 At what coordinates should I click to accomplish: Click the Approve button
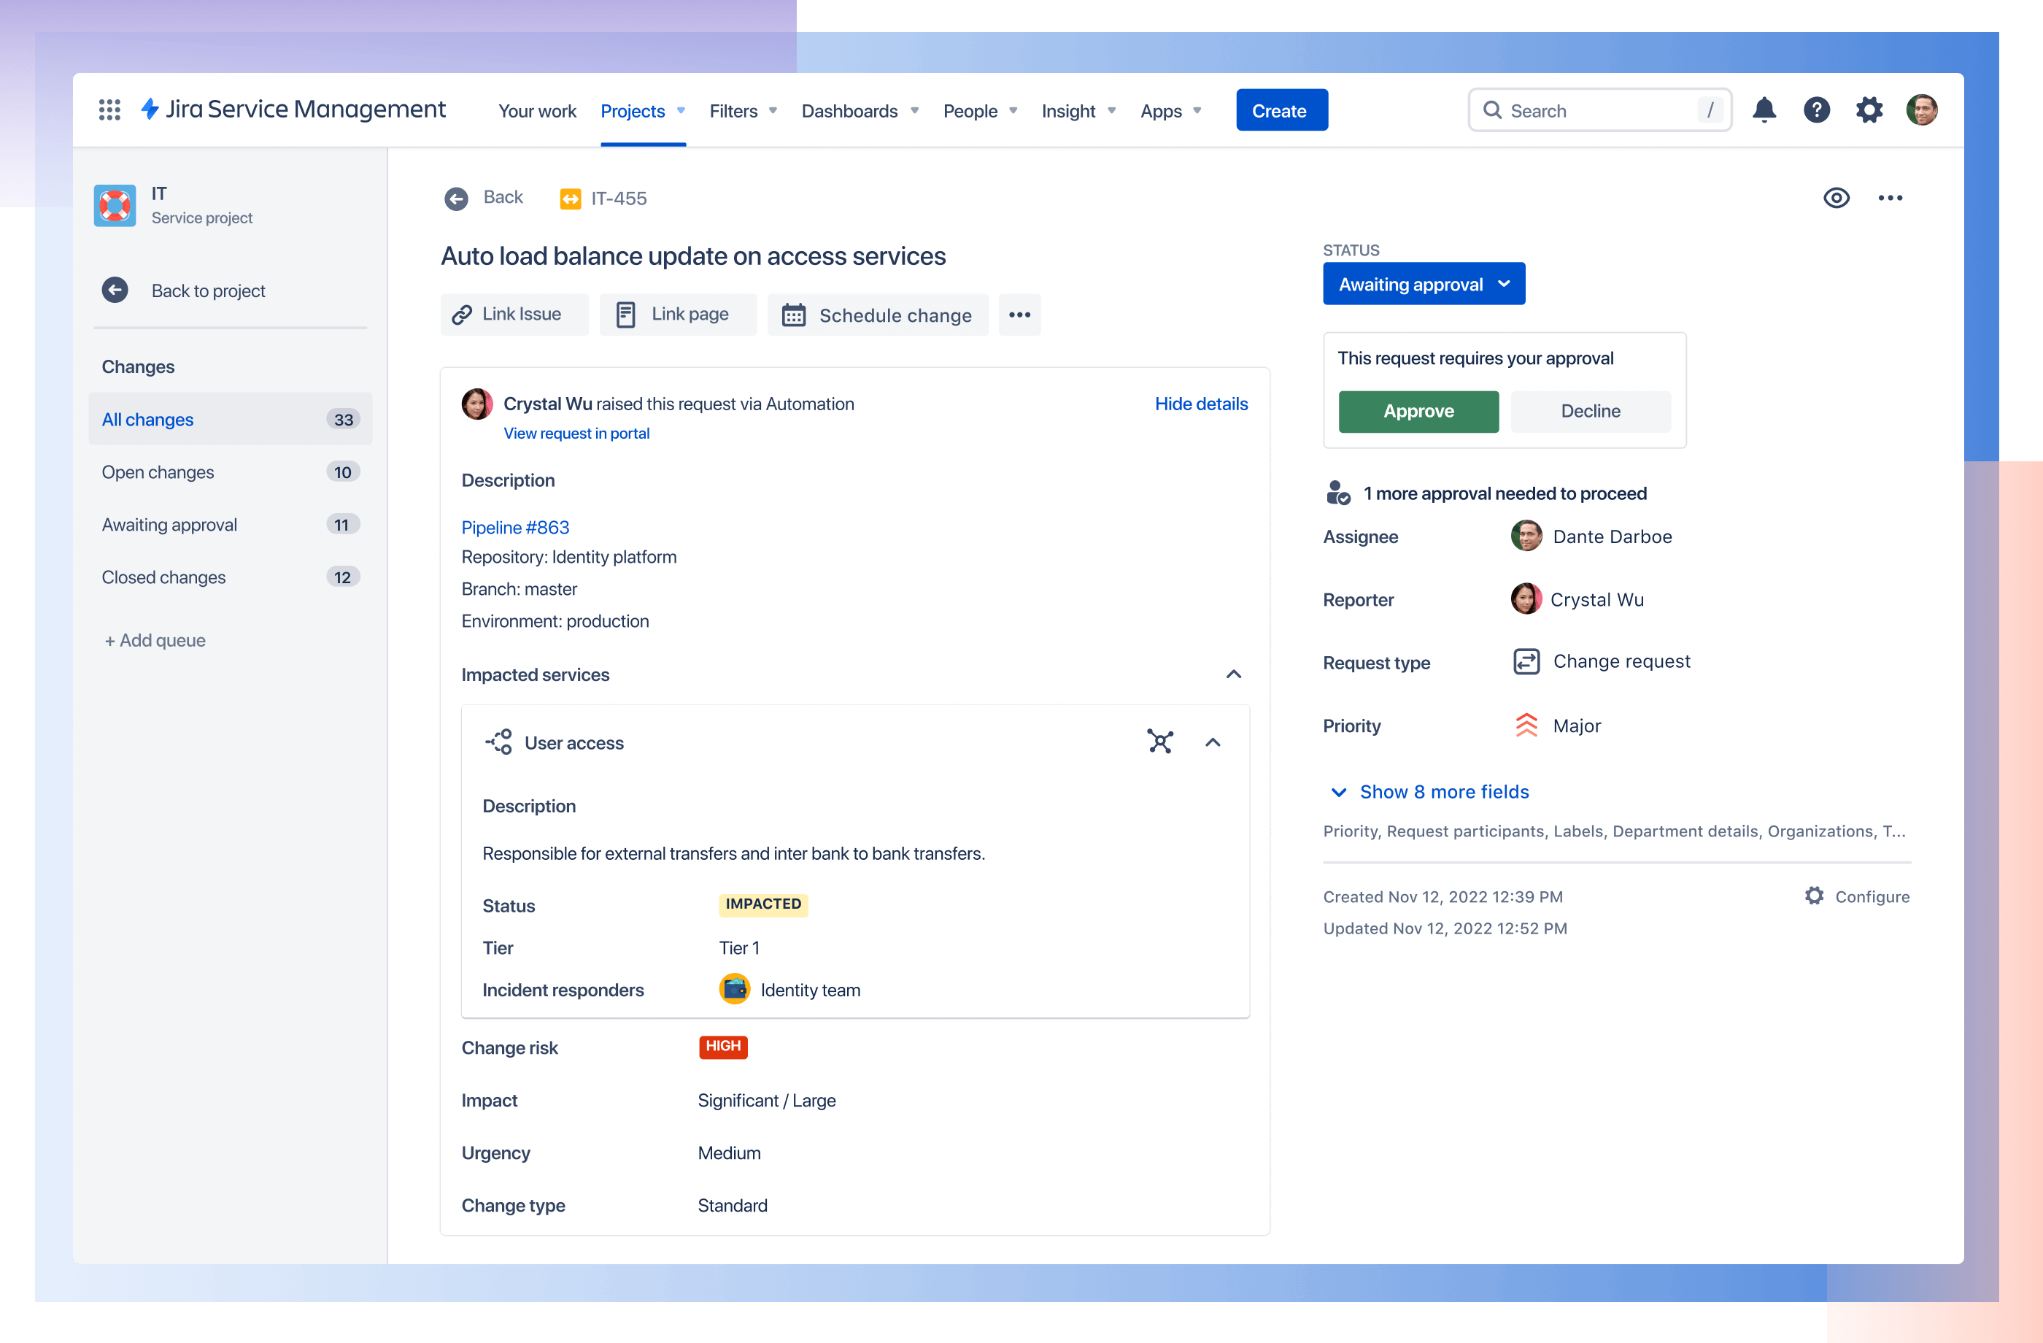tap(1418, 411)
